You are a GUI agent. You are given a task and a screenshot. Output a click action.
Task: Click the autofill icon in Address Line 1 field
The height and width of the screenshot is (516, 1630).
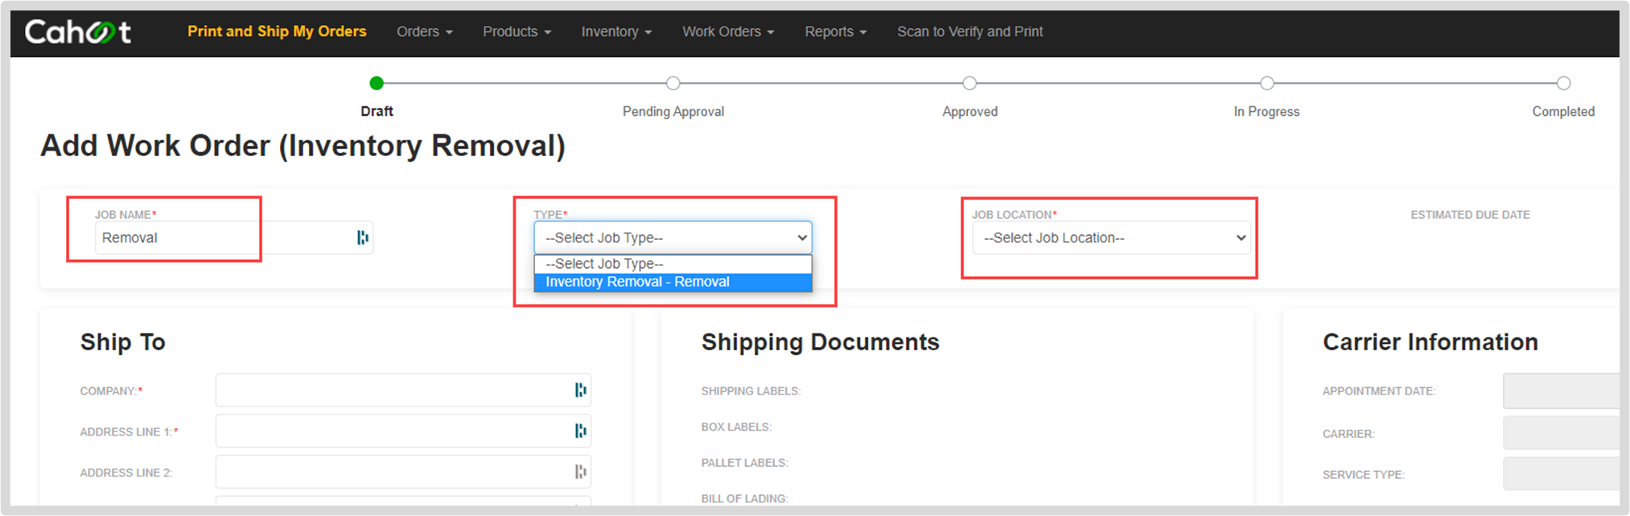tap(580, 431)
